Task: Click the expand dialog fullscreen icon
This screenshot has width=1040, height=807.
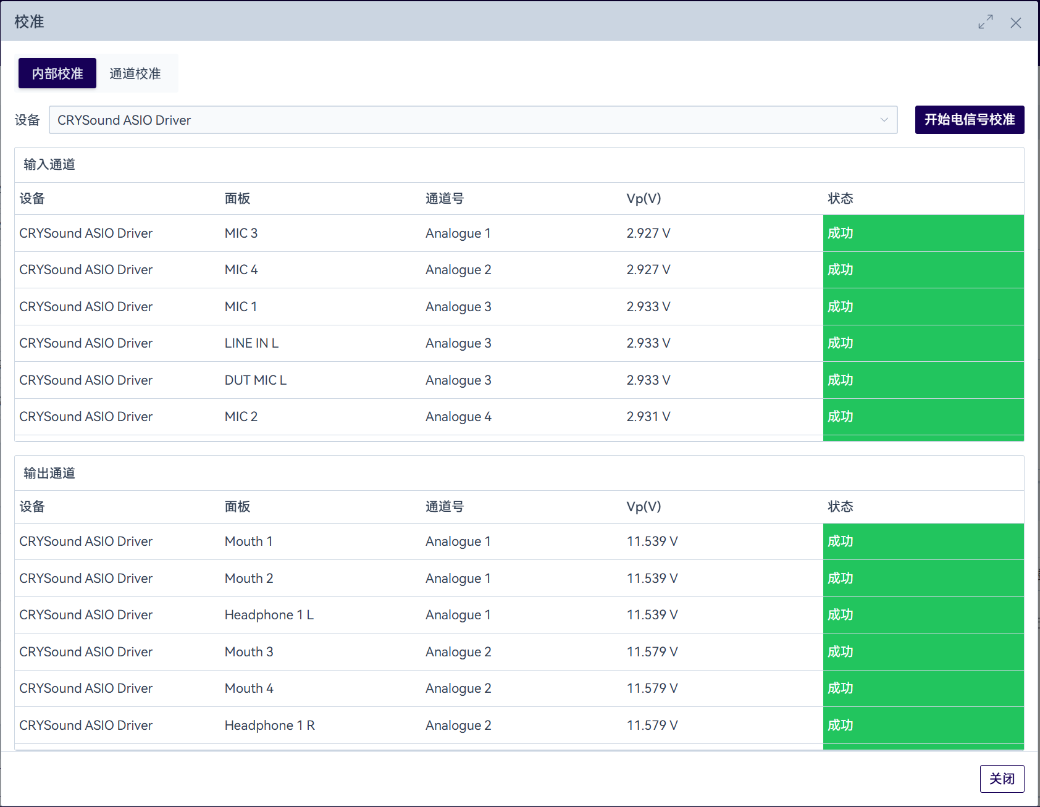Action: click(985, 22)
